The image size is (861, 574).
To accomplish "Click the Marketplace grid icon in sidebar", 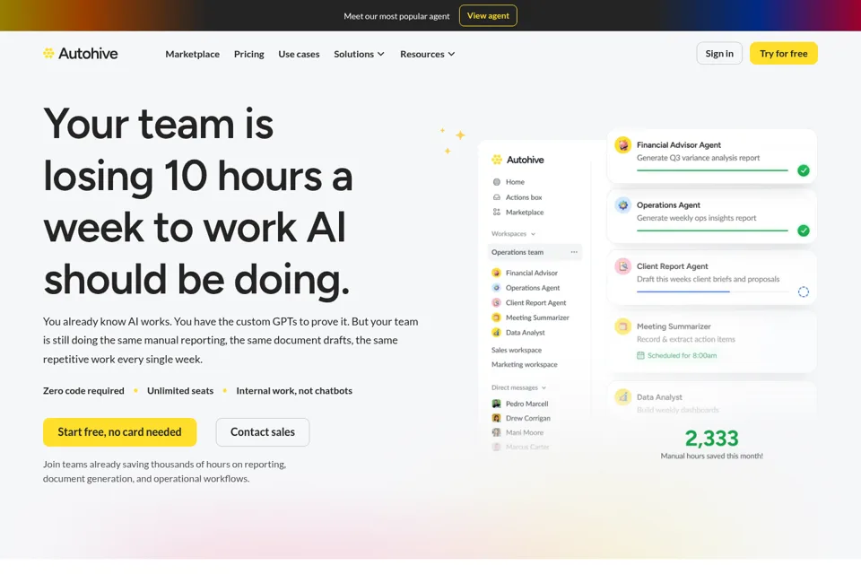I will 496,212.
